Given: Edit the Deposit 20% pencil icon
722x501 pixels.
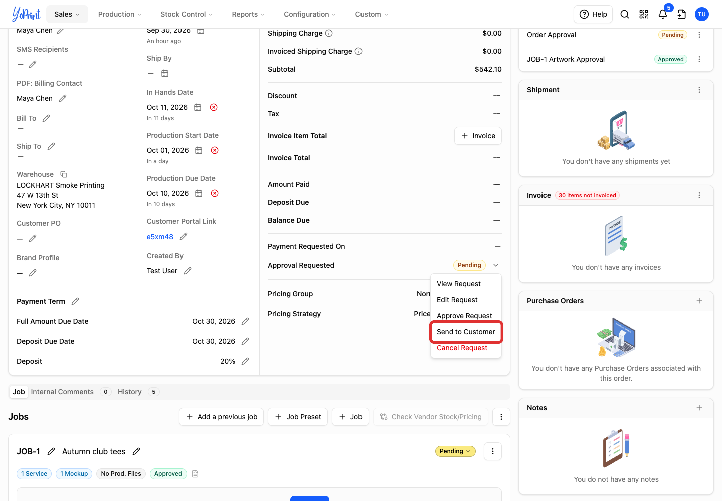Looking at the screenshot, I should pyautogui.click(x=245, y=361).
